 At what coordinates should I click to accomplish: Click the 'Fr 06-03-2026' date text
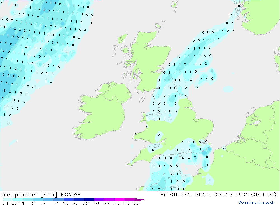point(185,194)
